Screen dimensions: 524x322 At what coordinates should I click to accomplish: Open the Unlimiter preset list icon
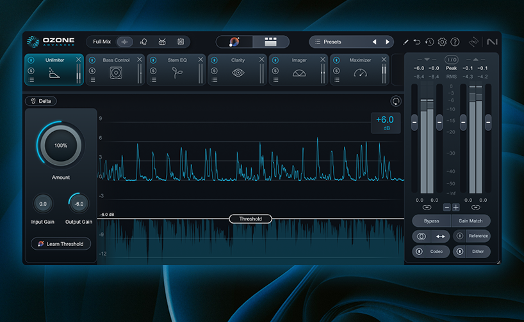pyautogui.click(x=31, y=80)
